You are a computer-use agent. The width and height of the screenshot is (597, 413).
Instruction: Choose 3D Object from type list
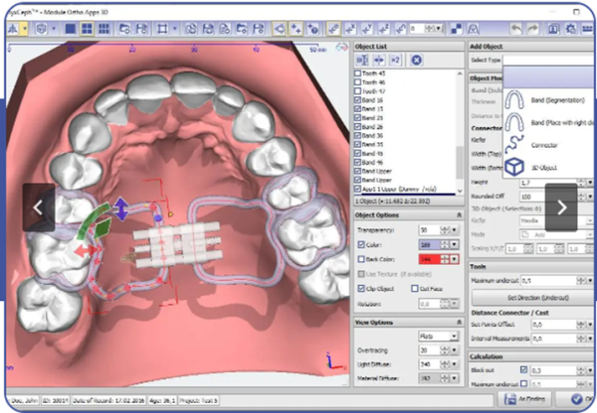click(x=548, y=167)
